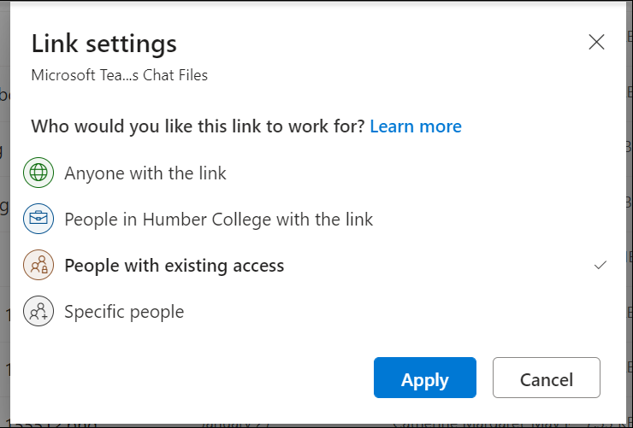Viewport: 633px width, 428px height.
Task: Close the Link settings dialog with X
Action: [x=596, y=42]
